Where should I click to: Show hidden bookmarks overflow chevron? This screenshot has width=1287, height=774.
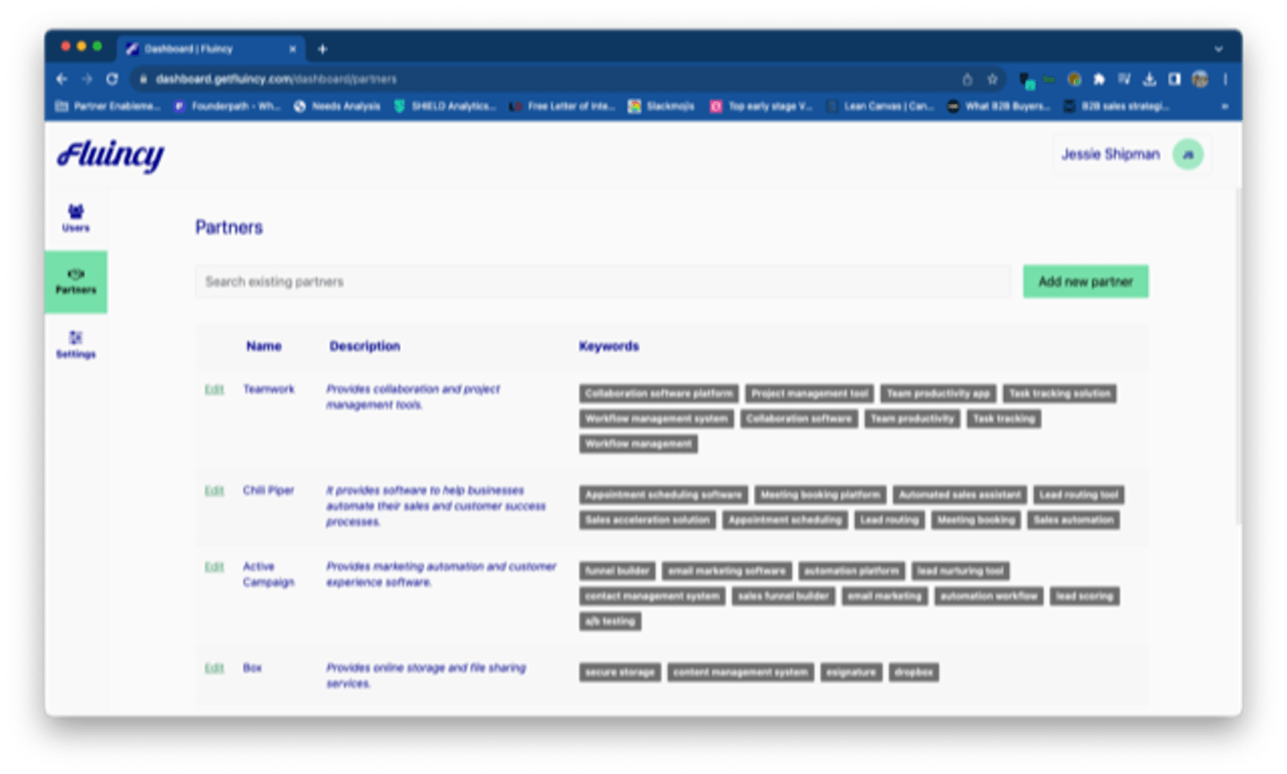click(x=1224, y=106)
